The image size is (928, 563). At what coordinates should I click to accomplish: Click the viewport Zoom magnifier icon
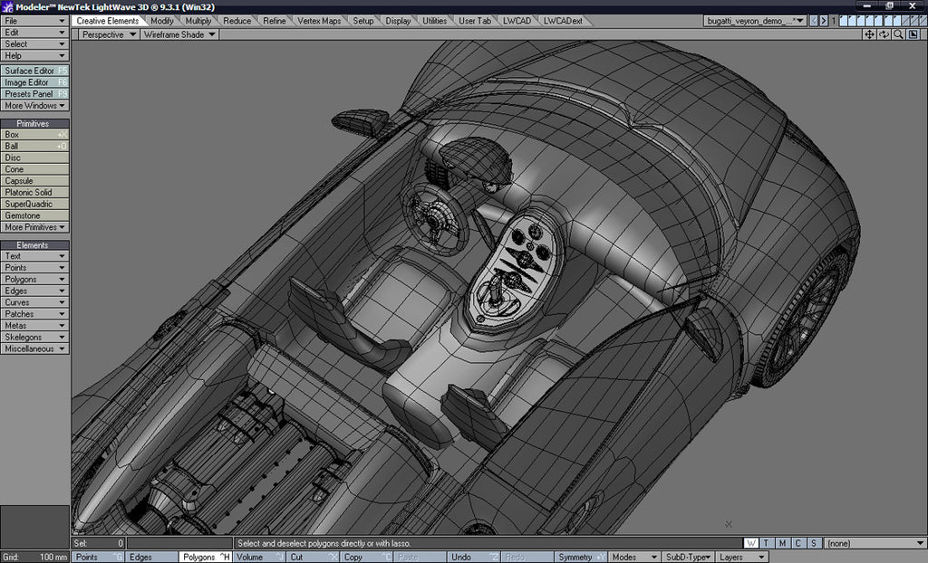pos(898,33)
